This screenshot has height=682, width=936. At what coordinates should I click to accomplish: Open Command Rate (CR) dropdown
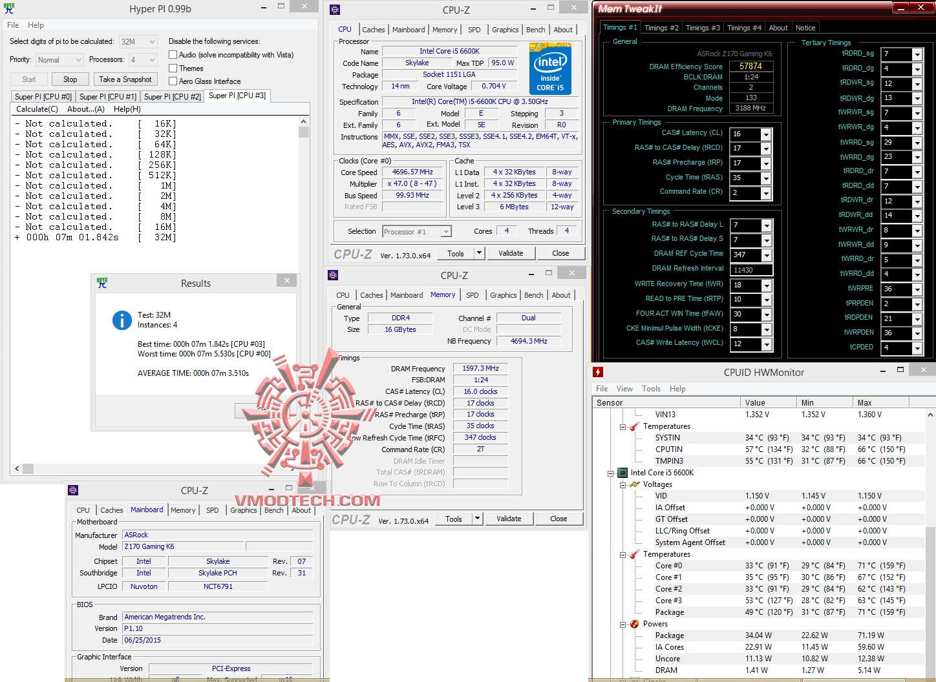coord(766,193)
